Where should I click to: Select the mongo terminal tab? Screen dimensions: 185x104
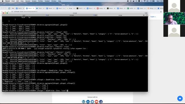pyautogui.click(x=120, y=15)
